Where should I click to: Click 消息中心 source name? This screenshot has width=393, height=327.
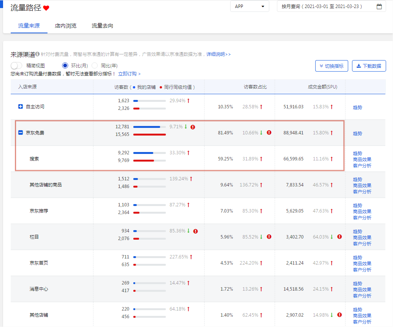tap(39, 289)
